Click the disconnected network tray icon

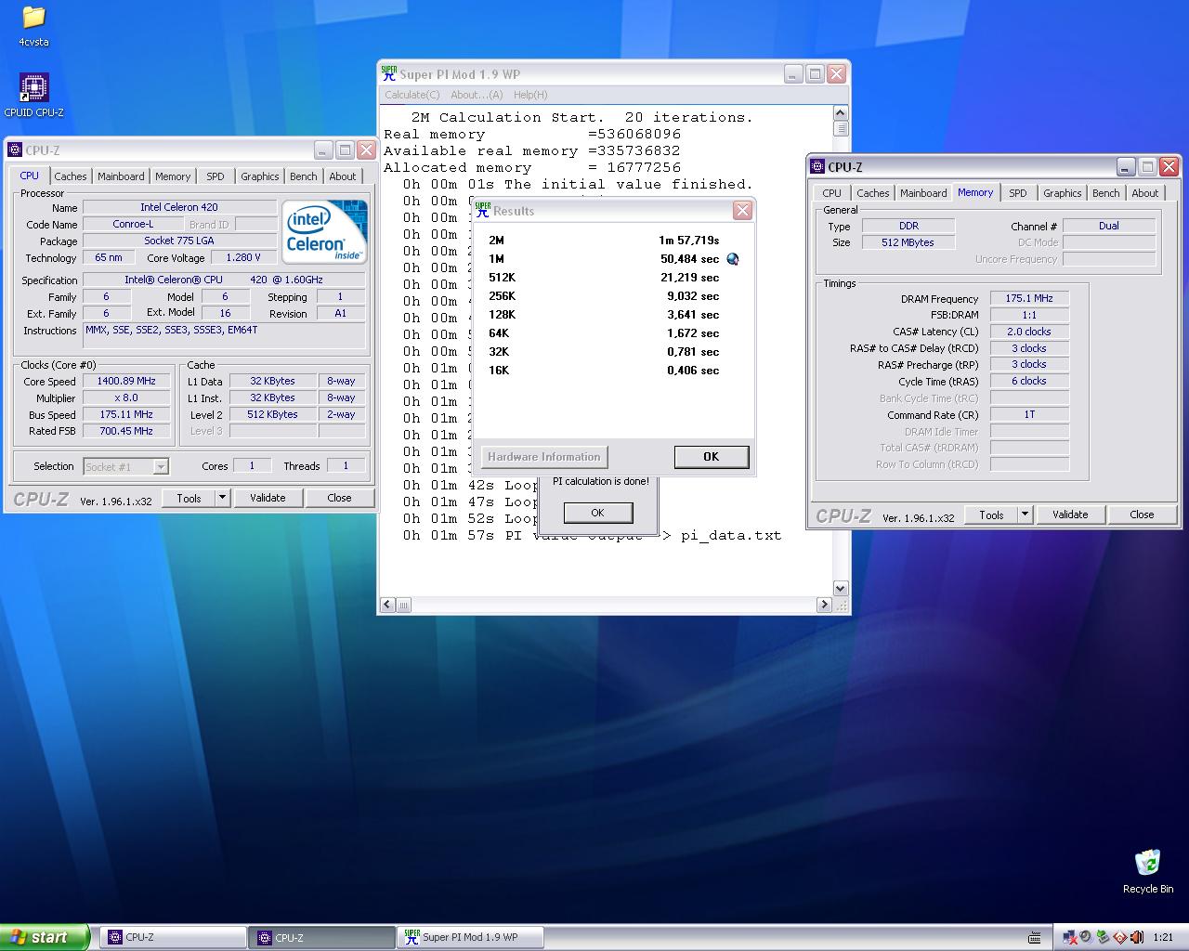point(1070,937)
